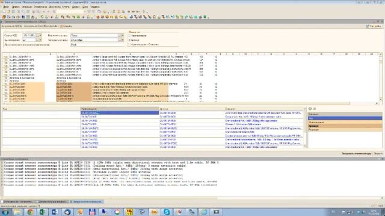The width and height of the screenshot is (385, 216).
Task: Open the Файл menu
Action: coord(6,7)
